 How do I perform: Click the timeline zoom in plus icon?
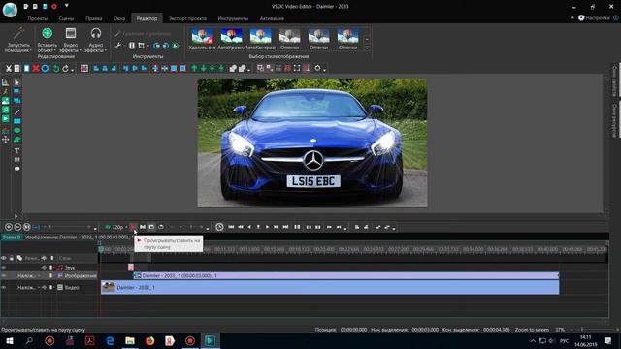8,227
